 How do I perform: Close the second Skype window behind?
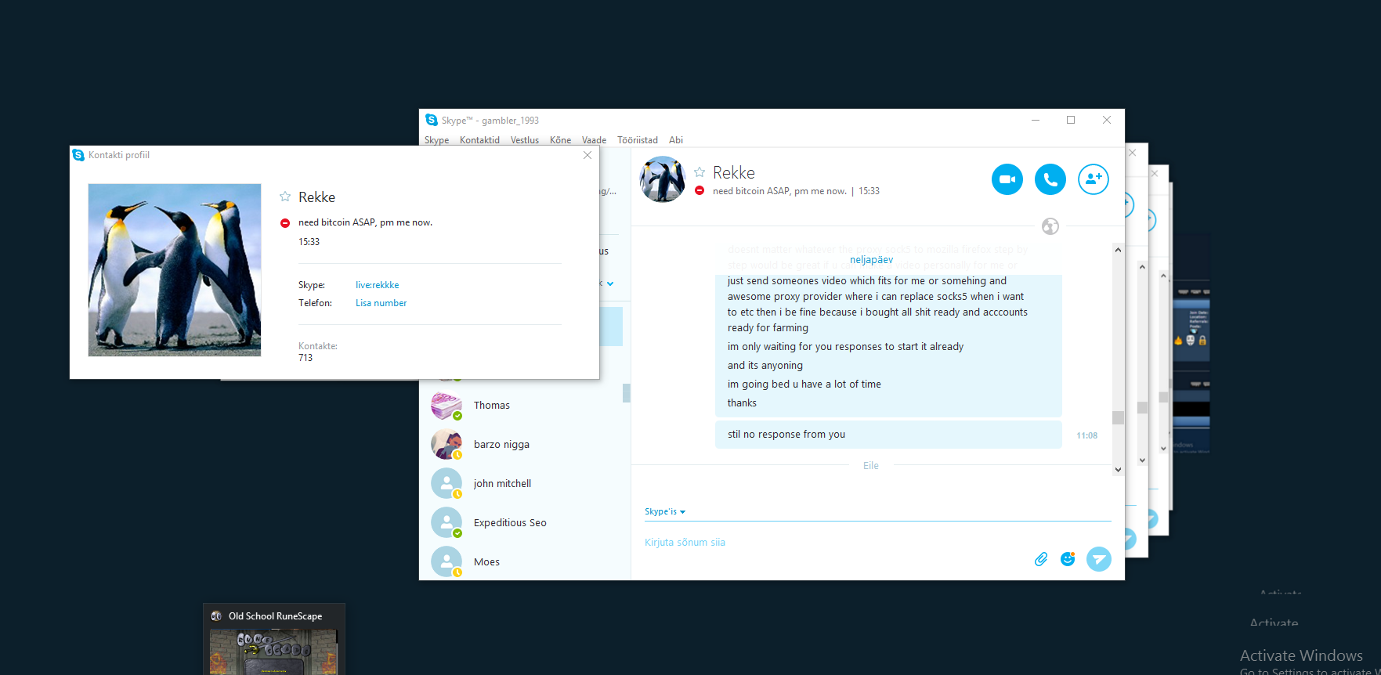tap(1132, 153)
